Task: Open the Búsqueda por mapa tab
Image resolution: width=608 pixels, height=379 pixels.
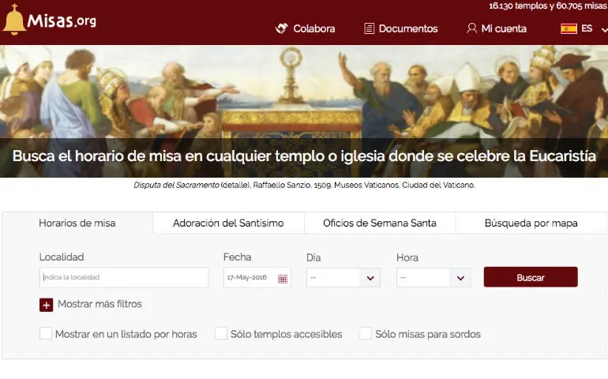Action: coord(531,223)
